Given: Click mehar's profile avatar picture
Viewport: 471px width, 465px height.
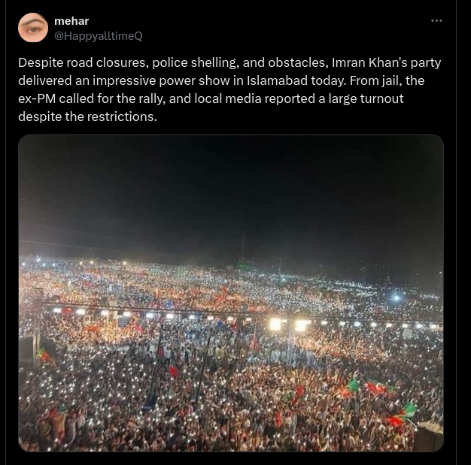Looking at the screenshot, I should 33,28.
